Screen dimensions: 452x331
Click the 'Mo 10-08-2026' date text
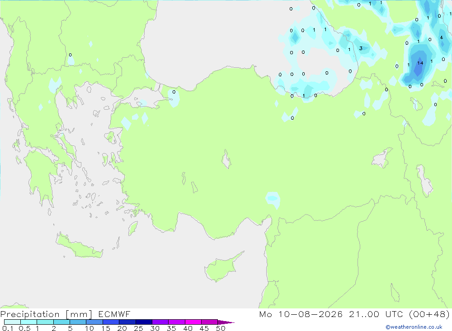click(x=301, y=314)
